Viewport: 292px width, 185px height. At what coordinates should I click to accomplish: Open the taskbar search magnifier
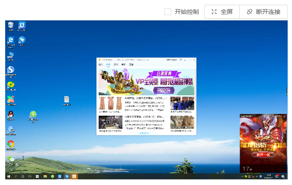pyautogui.click(x=16, y=176)
